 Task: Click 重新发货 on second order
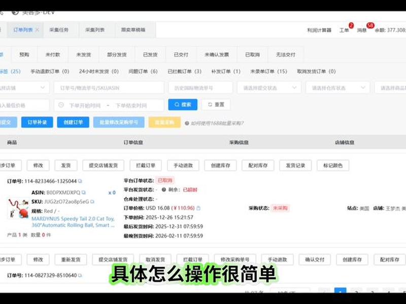[71, 259]
